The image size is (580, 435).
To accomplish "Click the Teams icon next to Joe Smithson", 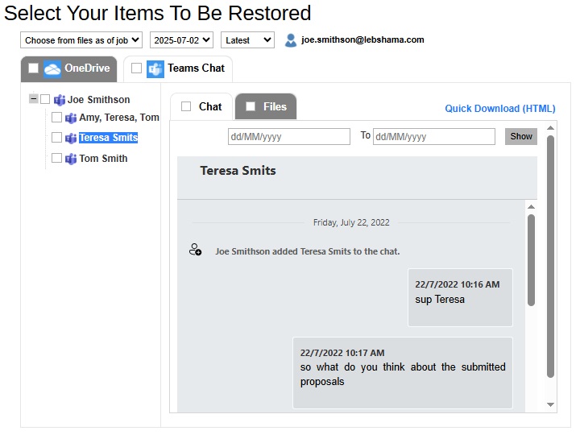I will [x=60, y=100].
